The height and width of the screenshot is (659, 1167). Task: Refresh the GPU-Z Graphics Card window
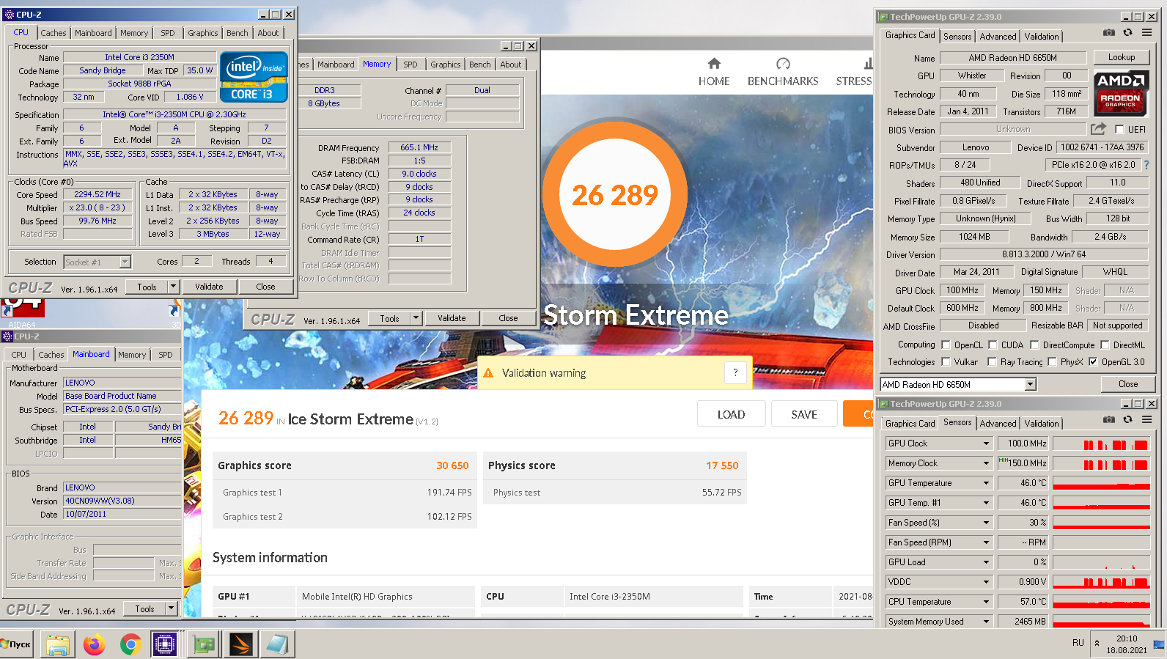tap(1127, 33)
